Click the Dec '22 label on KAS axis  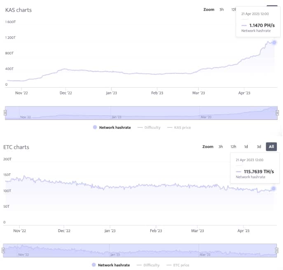pyautogui.click(x=65, y=93)
